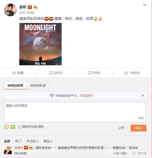Open the 公开 visibility dropdown

(x=123, y=128)
